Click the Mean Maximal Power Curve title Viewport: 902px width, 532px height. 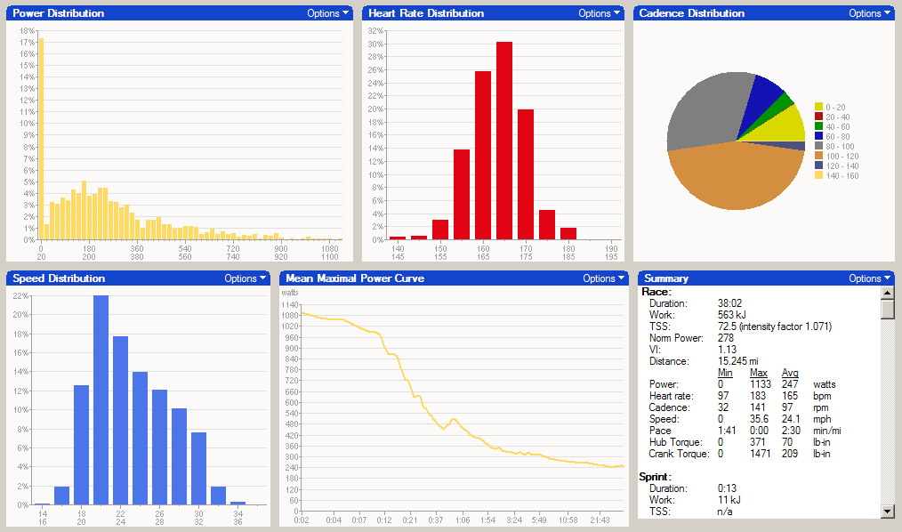coord(355,278)
